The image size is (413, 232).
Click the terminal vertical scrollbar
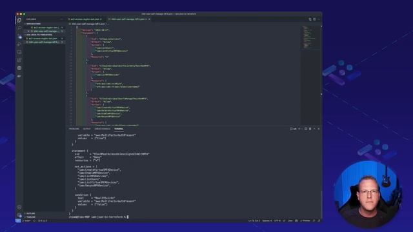(321, 204)
